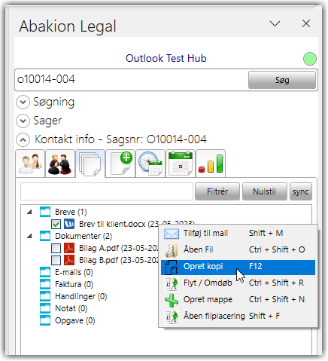The height and width of the screenshot is (361, 328).
Task: Open the contacts tab with two people icon
Action: [30, 164]
